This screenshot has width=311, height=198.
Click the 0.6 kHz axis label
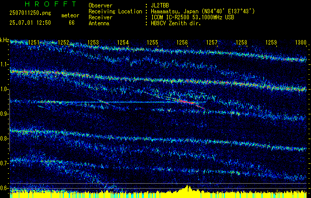(4, 188)
